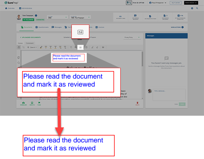Select the strikethrough text tool
The width and height of the screenshot is (204, 159).
[46, 47]
